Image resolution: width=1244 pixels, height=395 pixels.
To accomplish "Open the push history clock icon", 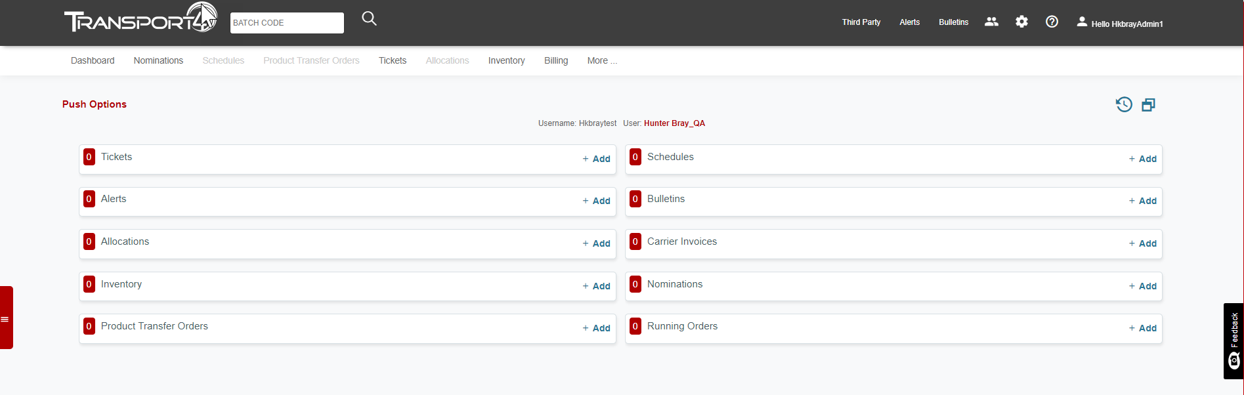I will coord(1124,104).
